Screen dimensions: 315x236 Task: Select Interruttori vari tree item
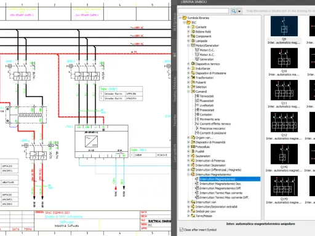pyautogui.click(x=206, y=202)
